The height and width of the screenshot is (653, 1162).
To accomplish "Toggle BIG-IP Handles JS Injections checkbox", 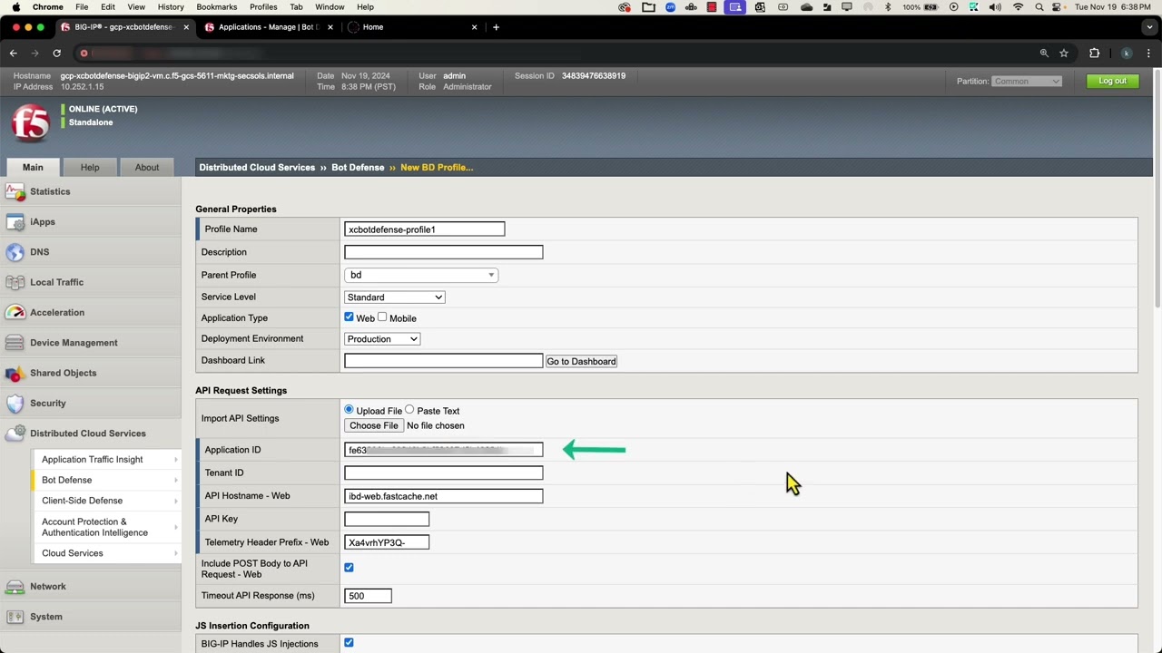I will [x=349, y=643].
